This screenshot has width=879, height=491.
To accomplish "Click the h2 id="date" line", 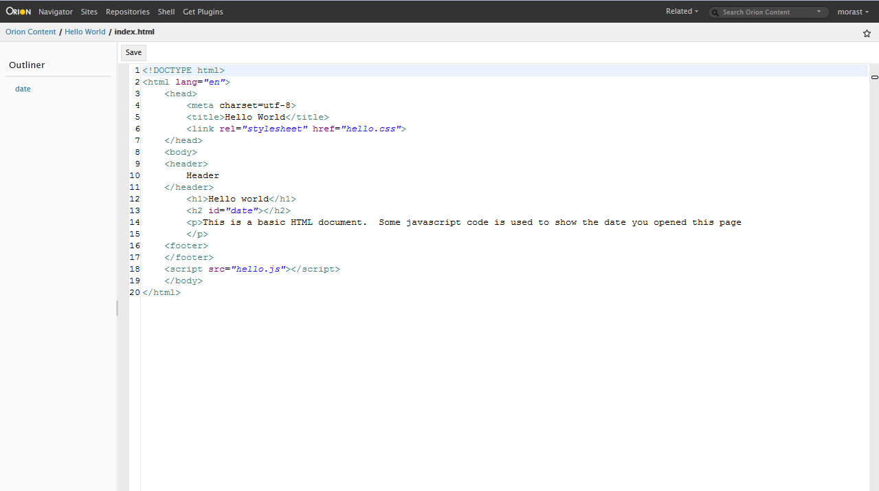I will click(x=238, y=210).
